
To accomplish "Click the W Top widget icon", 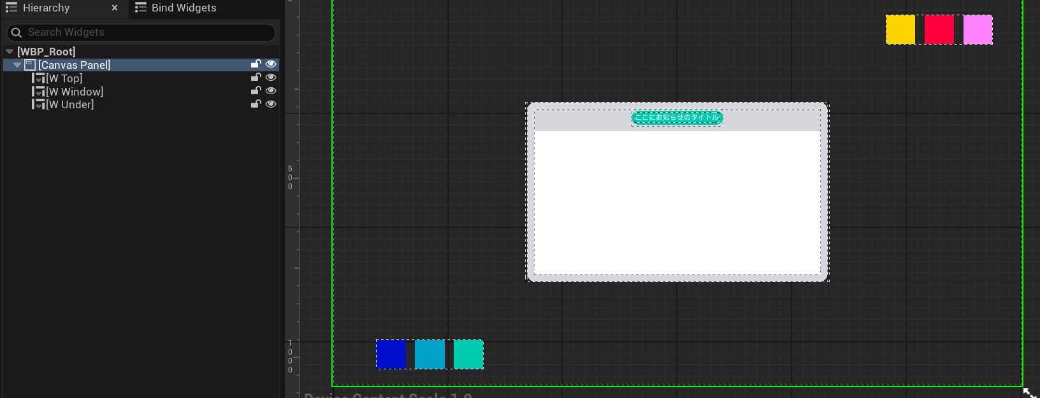I will 38,78.
